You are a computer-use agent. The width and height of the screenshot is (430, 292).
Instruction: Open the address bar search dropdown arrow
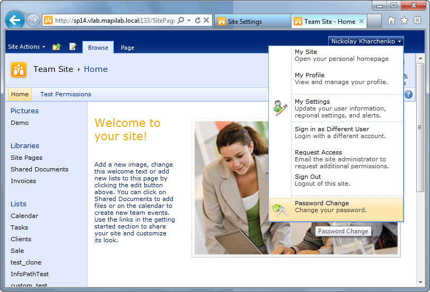(189, 21)
